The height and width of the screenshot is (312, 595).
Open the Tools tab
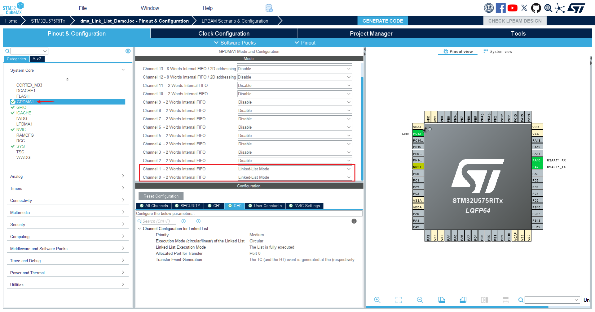tap(518, 33)
